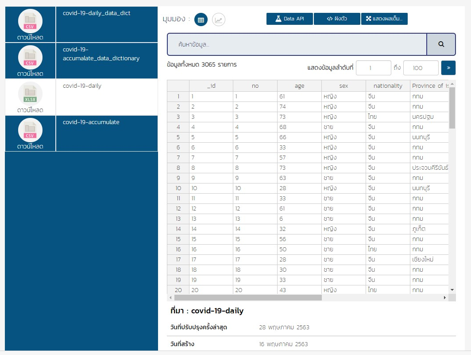The height and width of the screenshot is (355, 471).
Task: Switch to fullscreen via แสดงผลเต็ม
Action: (x=384, y=19)
